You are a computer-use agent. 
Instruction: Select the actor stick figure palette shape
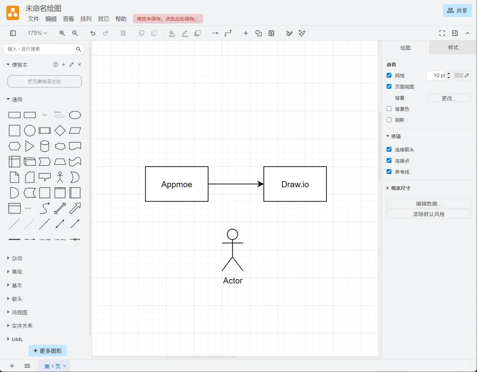(60, 177)
